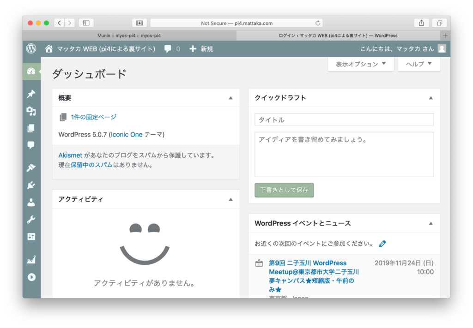Open the user avatar in admin bar
473x328 pixels.
coord(442,49)
